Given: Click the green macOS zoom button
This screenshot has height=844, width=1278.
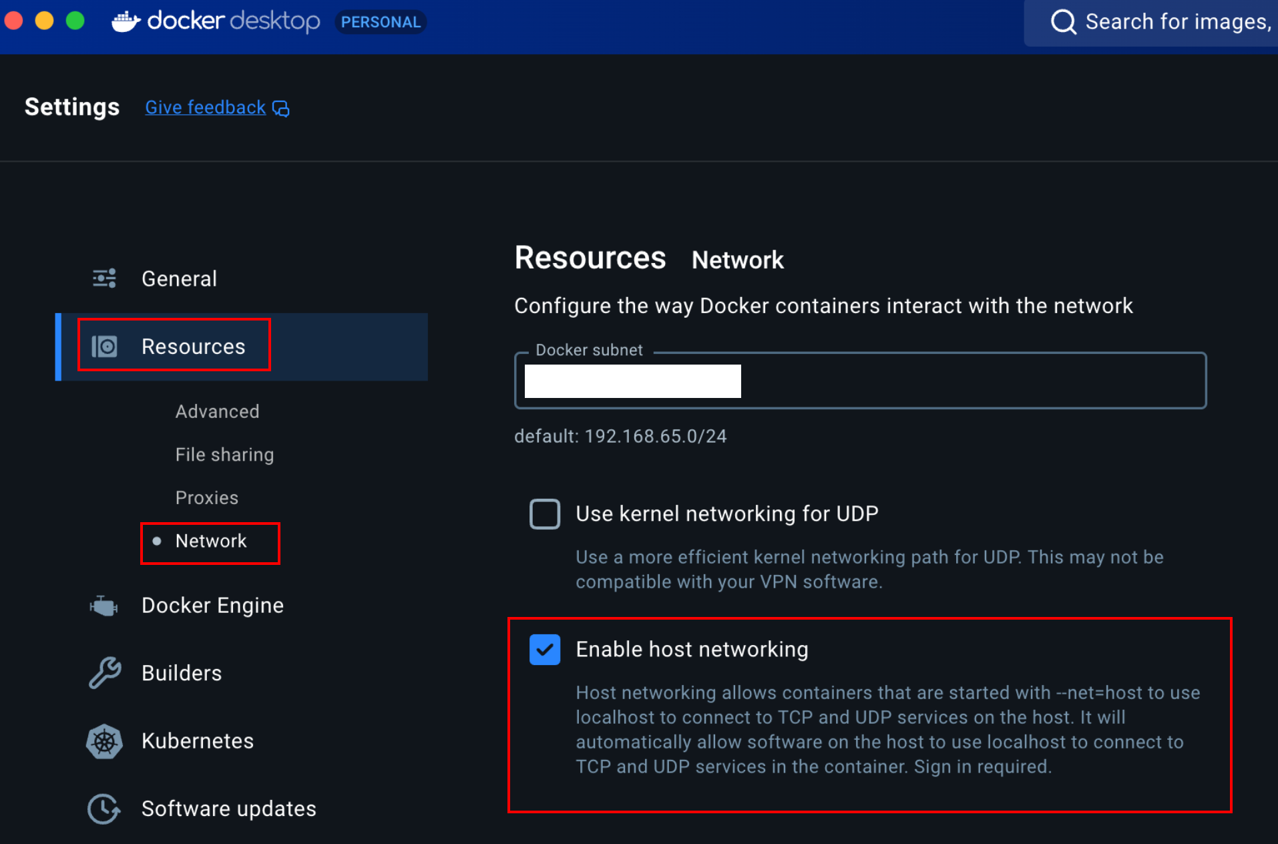Looking at the screenshot, I should (75, 21).
